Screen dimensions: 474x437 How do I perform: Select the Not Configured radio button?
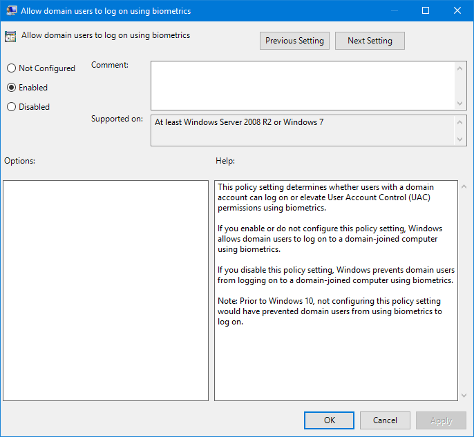pyautogui.click(x=11, y=68)
